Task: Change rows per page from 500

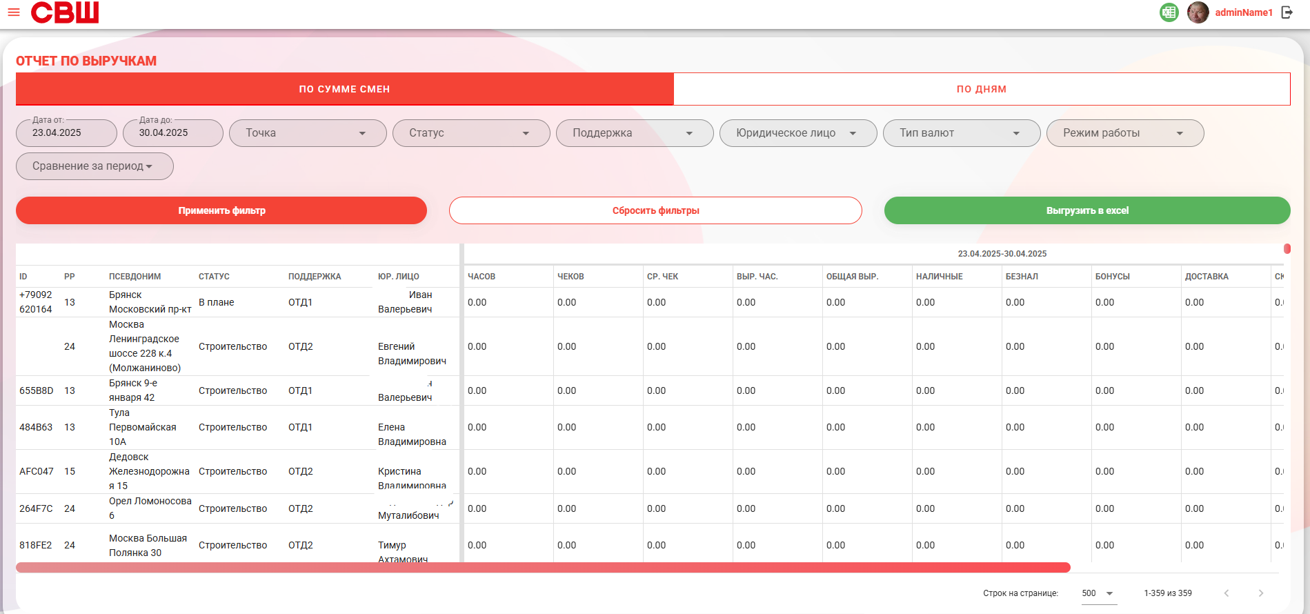Action: [1099, 593]
